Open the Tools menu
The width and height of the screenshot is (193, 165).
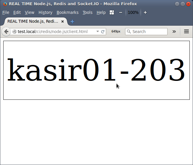point(87,12)
